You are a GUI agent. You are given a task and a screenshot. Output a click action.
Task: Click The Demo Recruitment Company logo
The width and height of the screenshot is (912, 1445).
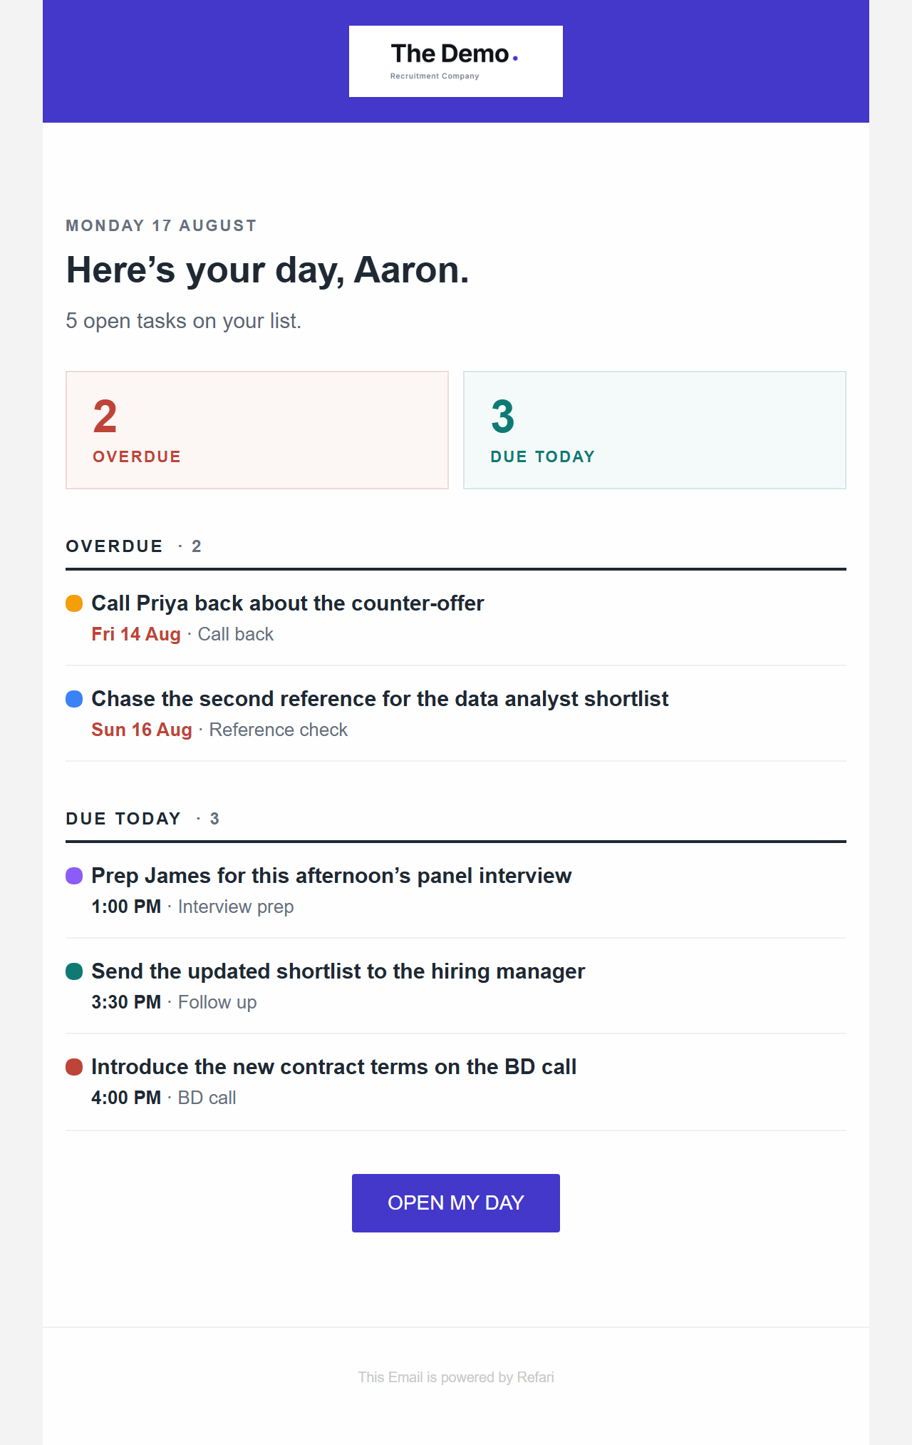tap(456, 61)
